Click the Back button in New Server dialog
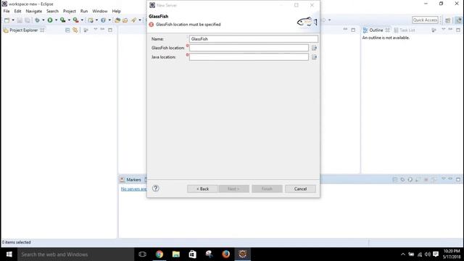The height and width of the screenshot is (261, 464). point(202,188)
